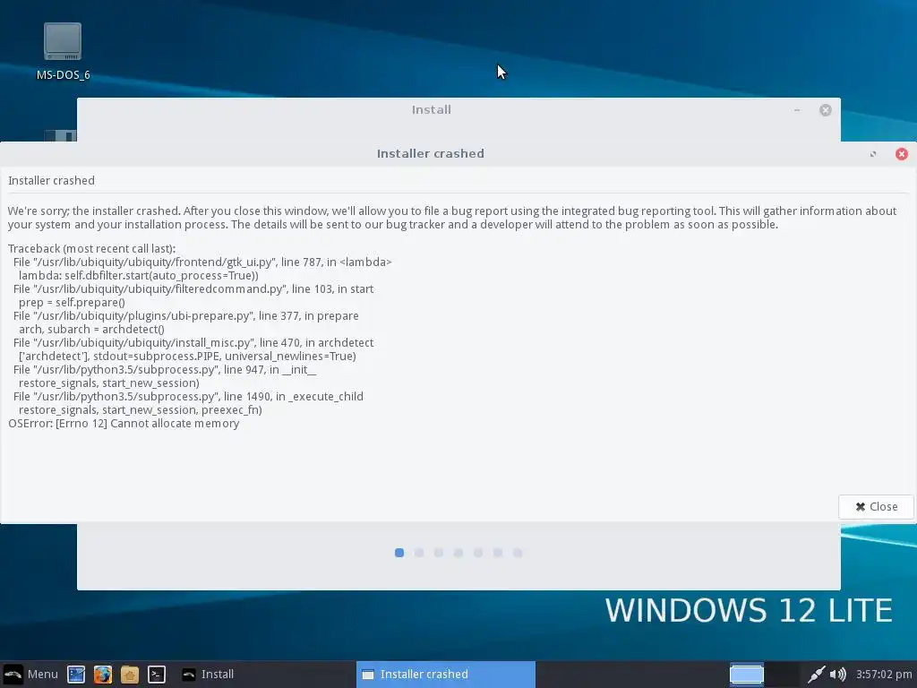Minimize the Install window
This screenshot has width=917, height=688.
pos(796,110)
